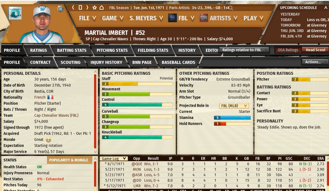Open the Projected Role FBL (MLB) dropdown

point(234,106)
